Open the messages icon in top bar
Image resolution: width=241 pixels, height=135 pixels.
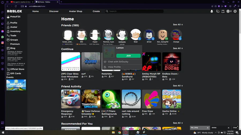tap(218, 11)
